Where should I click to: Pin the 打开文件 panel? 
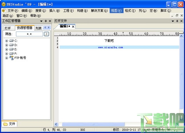[x=177, y=21]
